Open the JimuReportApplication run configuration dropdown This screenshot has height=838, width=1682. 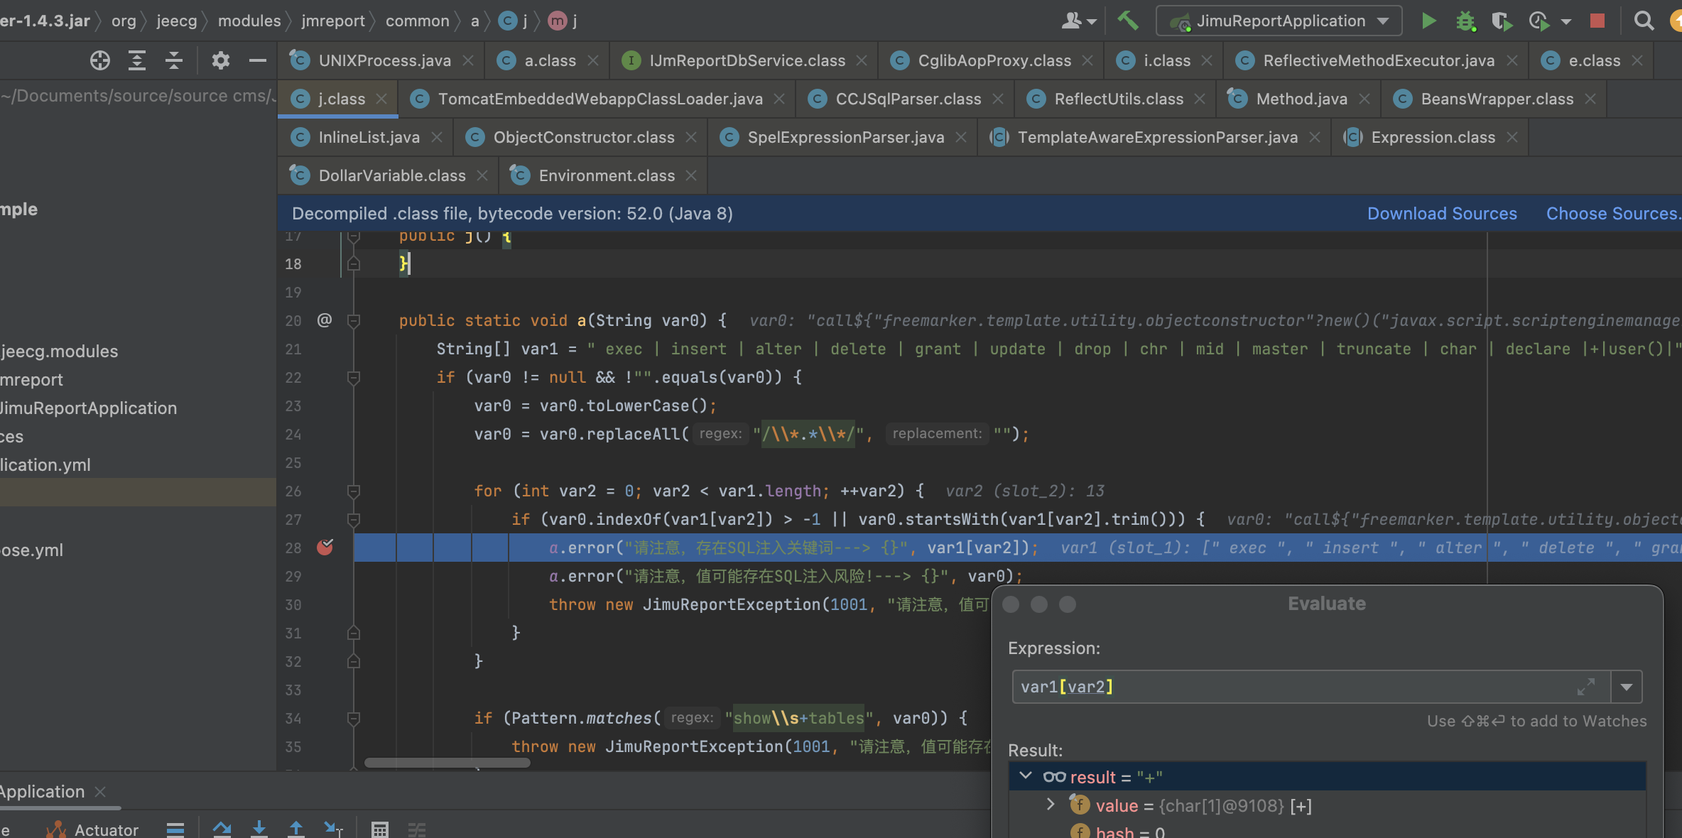point(1279,21)
